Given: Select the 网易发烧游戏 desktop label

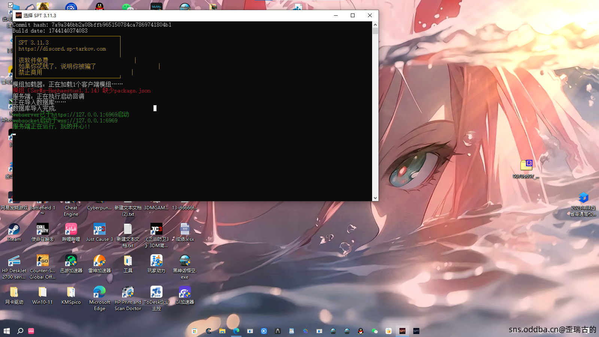Looking at the screenshot, I should 14,208.
